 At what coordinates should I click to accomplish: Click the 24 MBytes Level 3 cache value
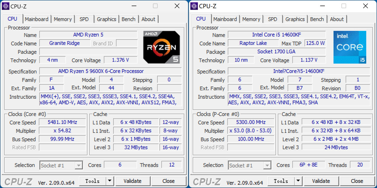click(336, 147)
